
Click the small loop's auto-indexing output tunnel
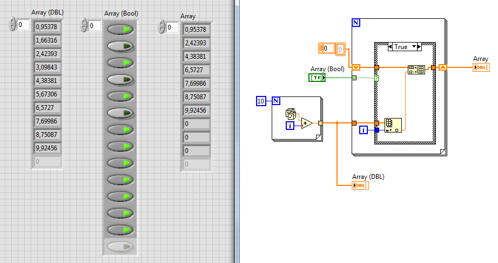point(320,123)
